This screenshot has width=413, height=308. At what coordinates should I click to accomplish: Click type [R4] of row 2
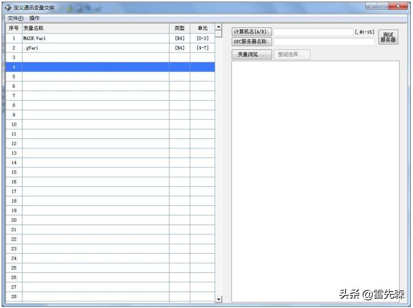pyautogui.click(x=180, y=48)
